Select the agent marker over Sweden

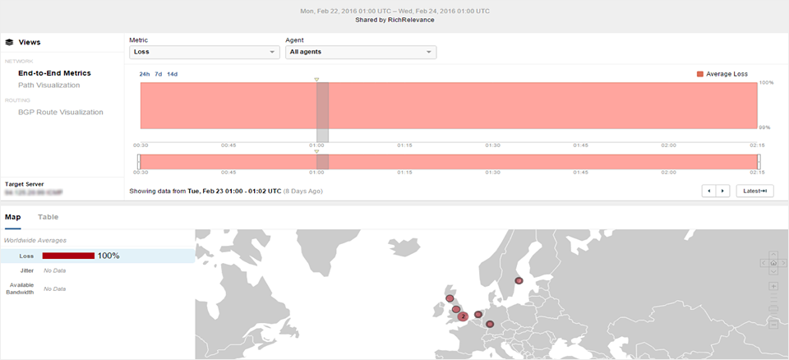pos(519,281)
